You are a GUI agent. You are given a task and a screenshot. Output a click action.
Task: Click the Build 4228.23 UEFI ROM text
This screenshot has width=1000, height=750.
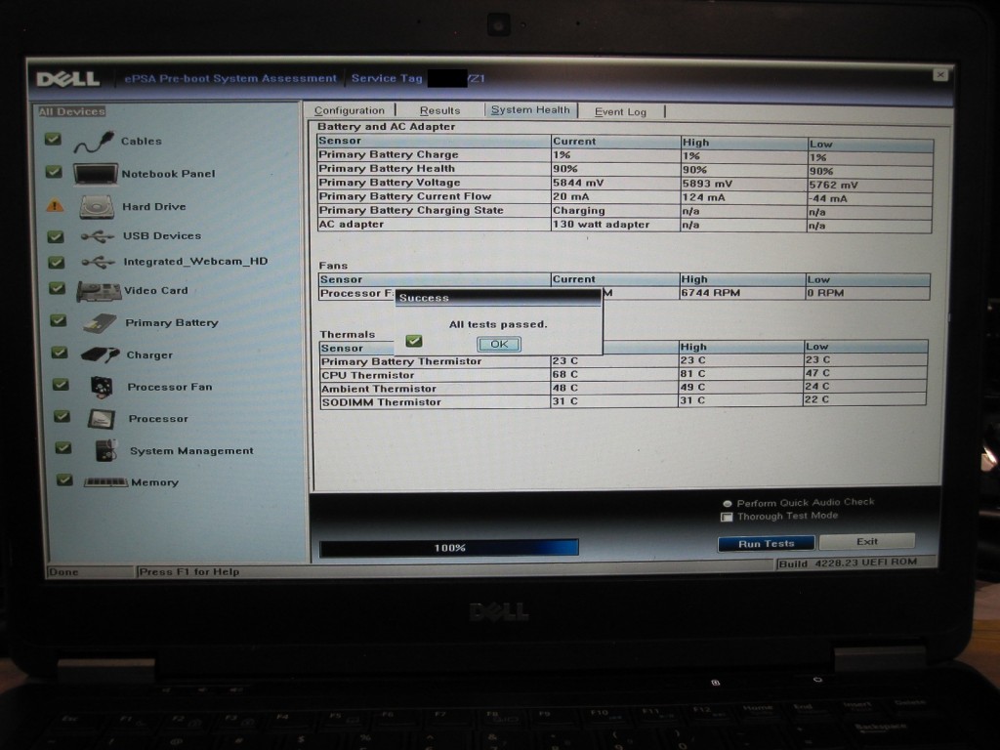click(x=848, y=563)
